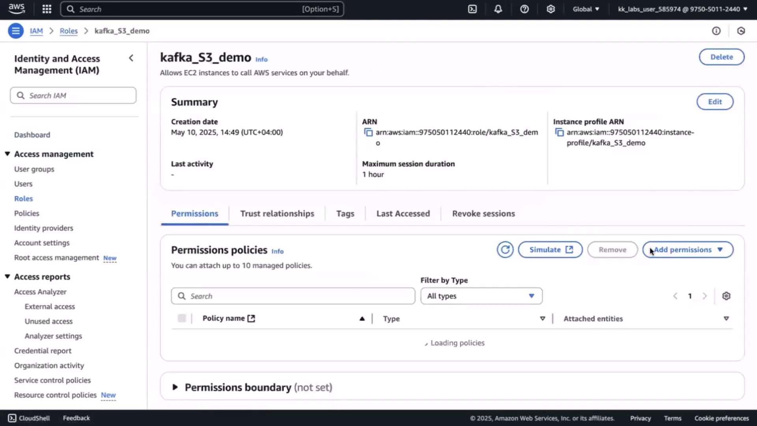Open the notifications bell
Image resolution: width=757 pixels, height=426 pixels.
[x=498, y=9]
